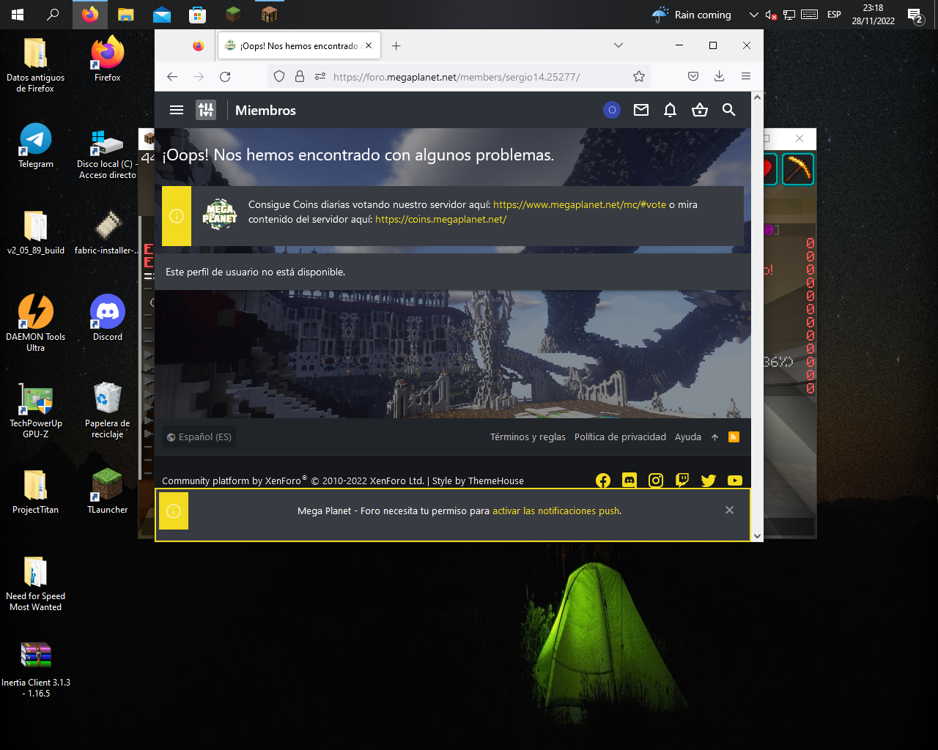Click the forum settings sliders icon

click(206, 110)
